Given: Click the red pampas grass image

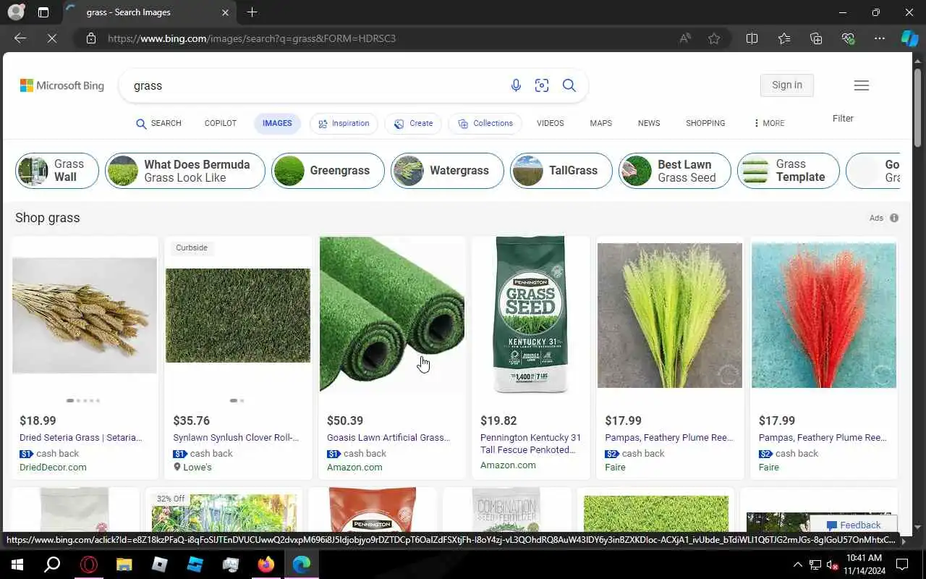Looking at the screenshot, I should (824, 315).
